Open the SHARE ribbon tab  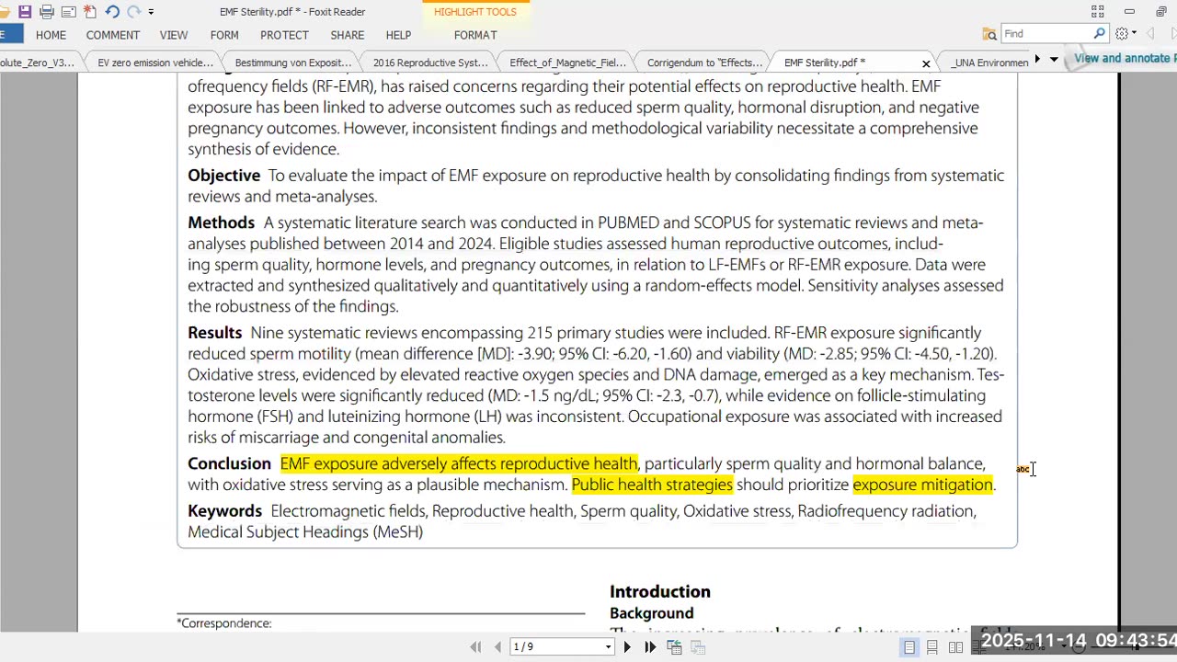(348, 35)
